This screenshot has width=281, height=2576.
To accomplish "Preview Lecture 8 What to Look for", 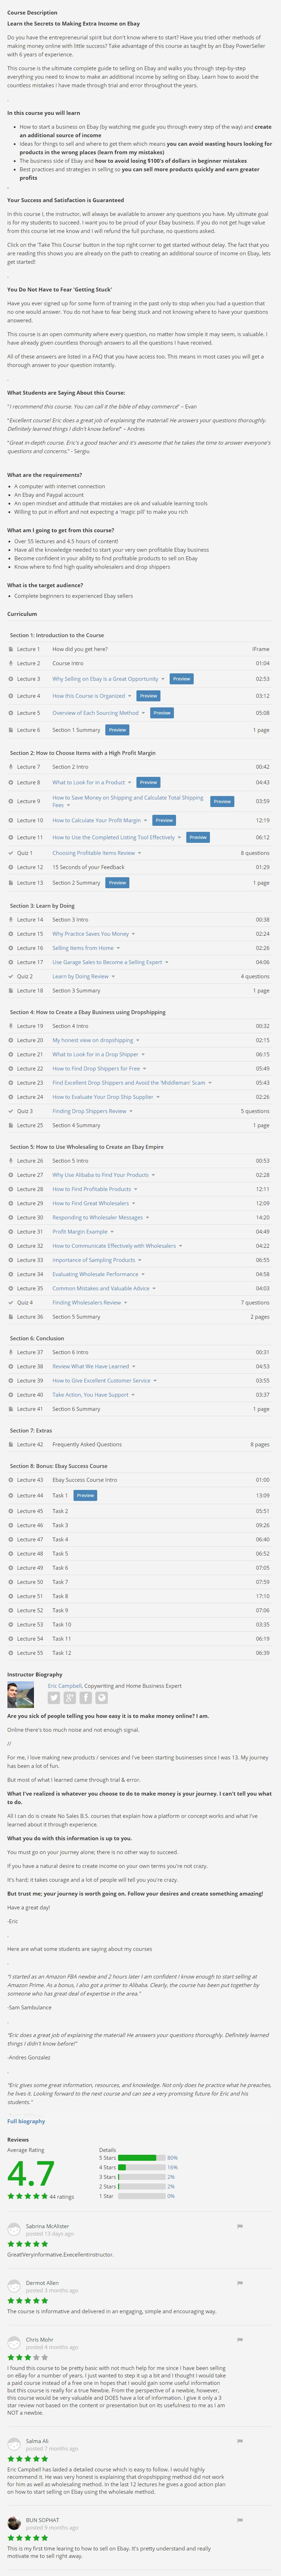I will 148,782.
